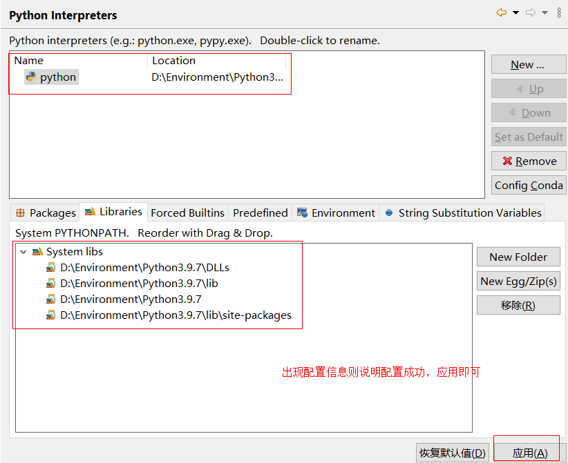The image size is (568, 463).
Task: Click the python interpreter logo icon
Action: pos(31,77)
